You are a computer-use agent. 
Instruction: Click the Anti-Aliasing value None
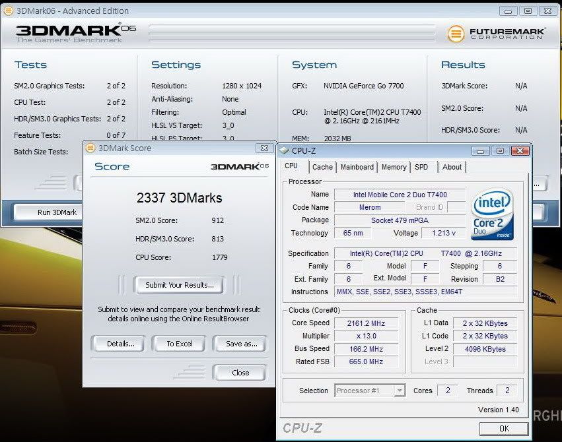[230, 99]
